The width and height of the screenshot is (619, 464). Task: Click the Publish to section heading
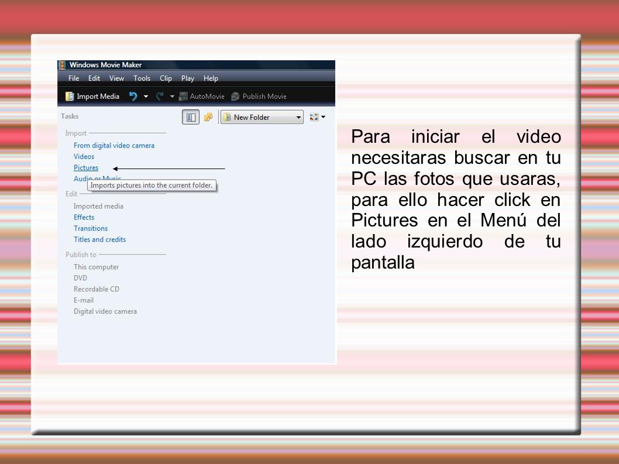(x=81, y=255)
